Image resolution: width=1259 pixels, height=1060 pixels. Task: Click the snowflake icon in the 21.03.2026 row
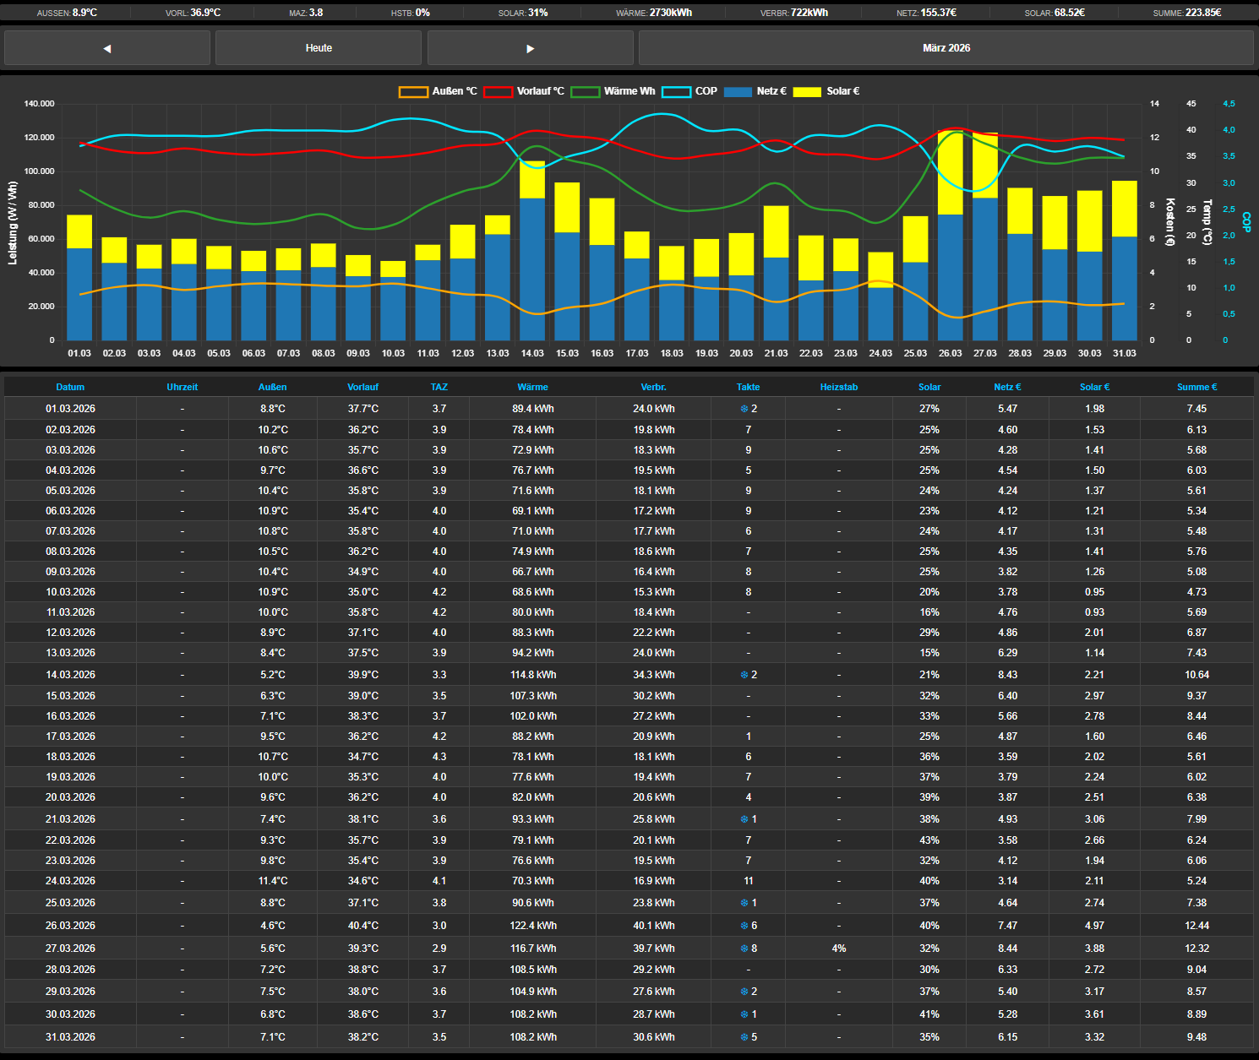click(x=744, y=819)
